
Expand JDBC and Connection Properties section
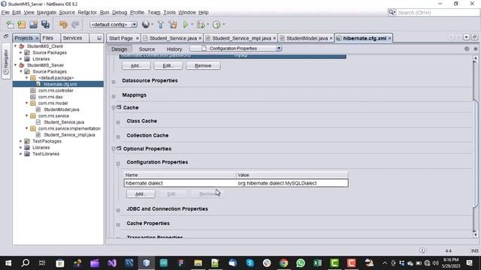tap(118, 210)
